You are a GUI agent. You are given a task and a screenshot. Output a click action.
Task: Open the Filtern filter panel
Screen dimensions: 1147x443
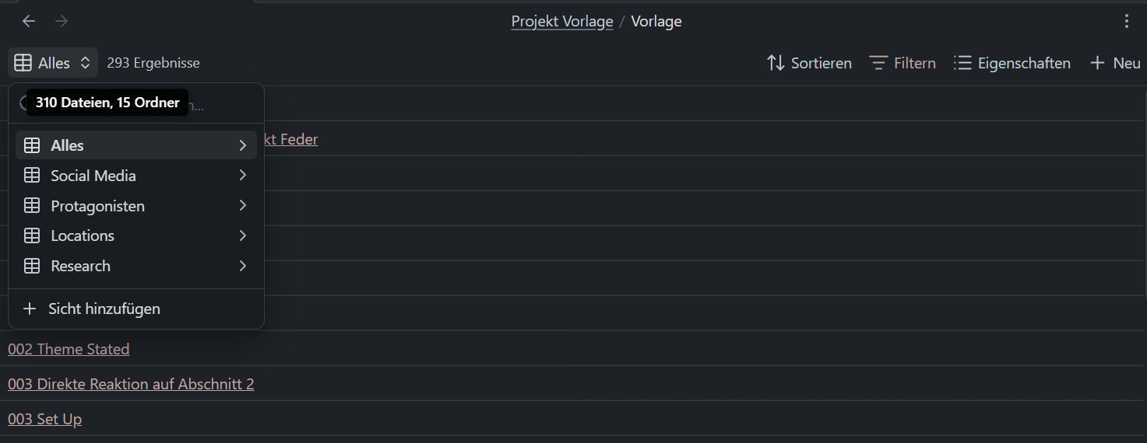click(x=902, y=63)
